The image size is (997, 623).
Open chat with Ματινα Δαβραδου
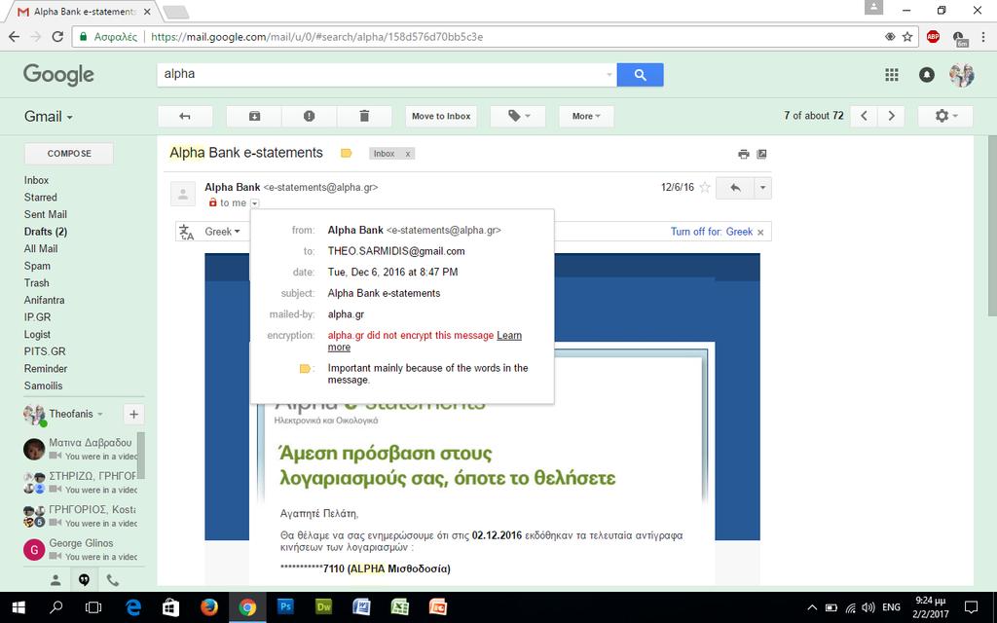(x=82, y=449)
